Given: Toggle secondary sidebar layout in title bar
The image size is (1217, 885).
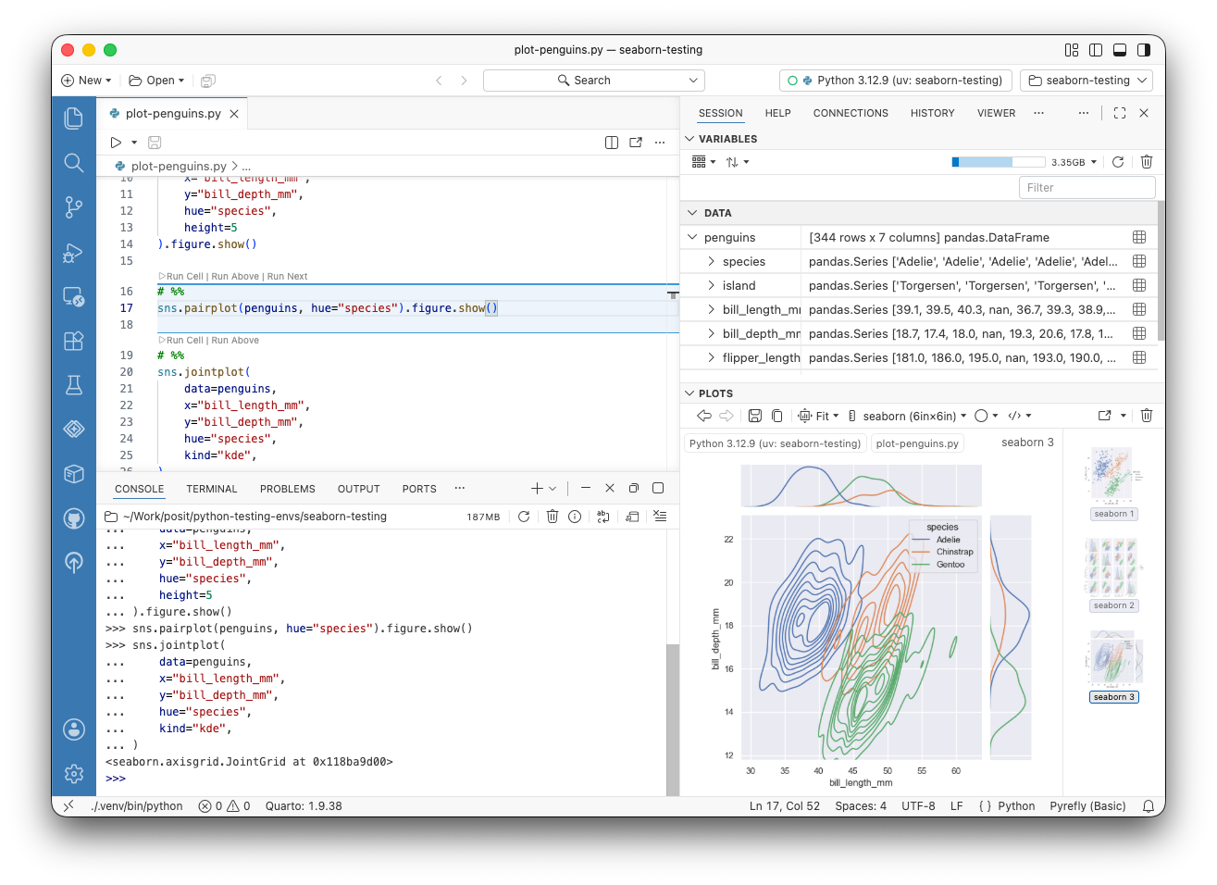Looking at the screenshot, I should coord(1144,50).
